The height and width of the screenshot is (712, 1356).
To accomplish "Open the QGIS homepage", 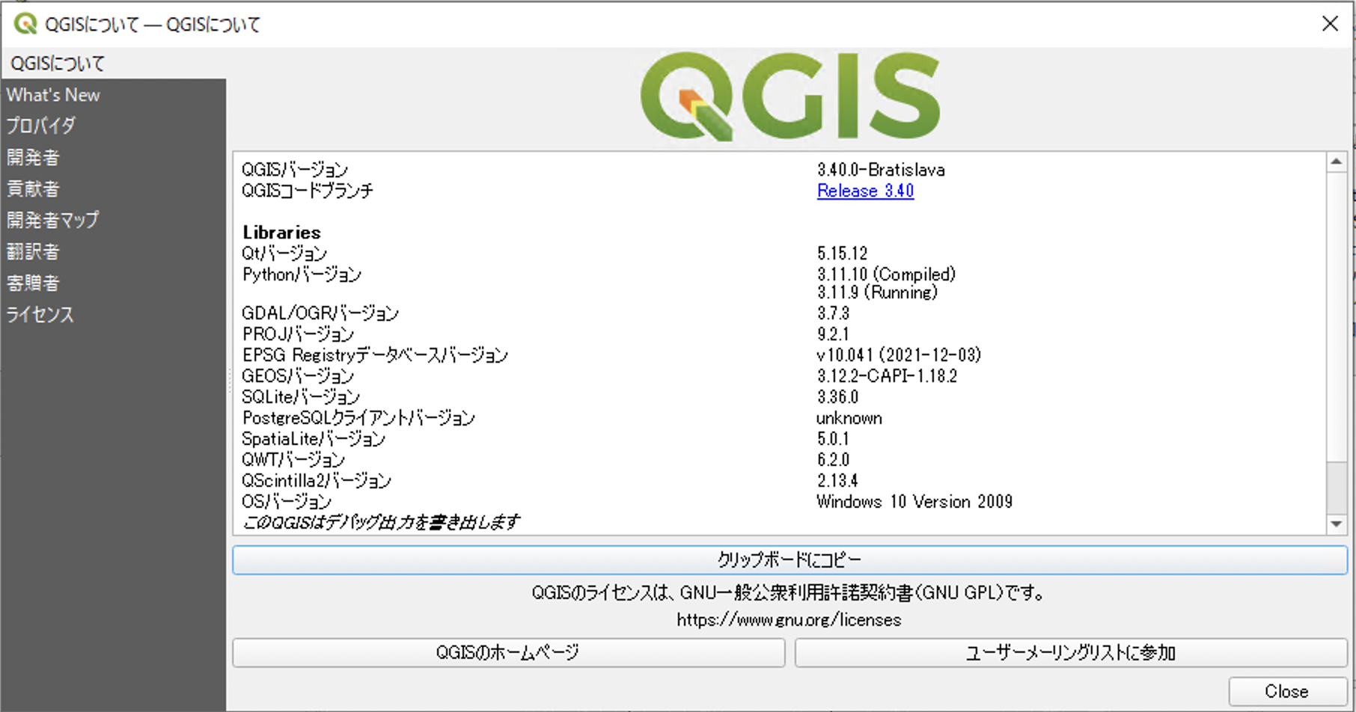I will (508, 651).
